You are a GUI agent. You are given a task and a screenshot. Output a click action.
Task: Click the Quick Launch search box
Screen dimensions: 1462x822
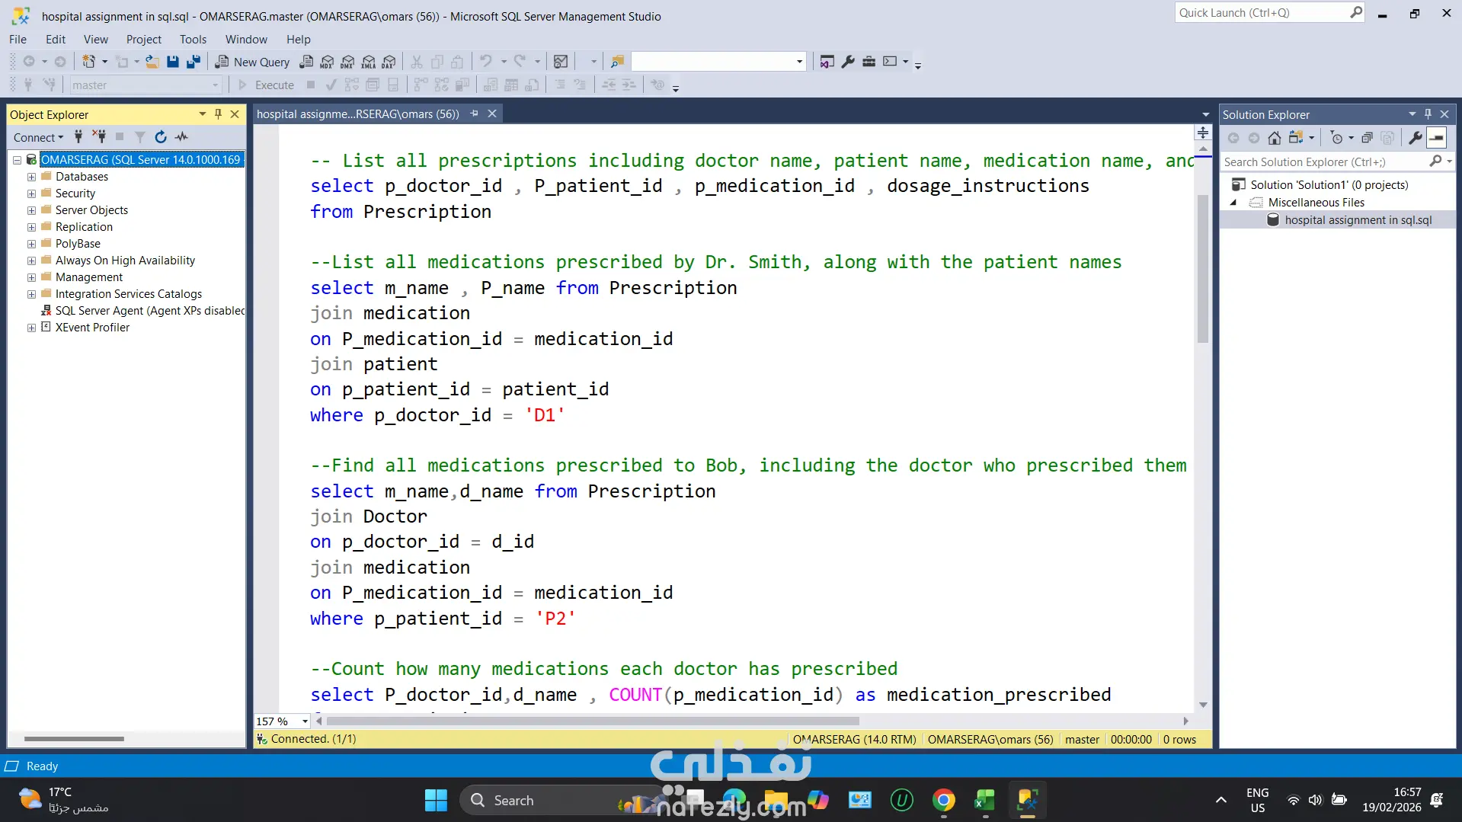pyautogui.click(x=1269, y=13)
